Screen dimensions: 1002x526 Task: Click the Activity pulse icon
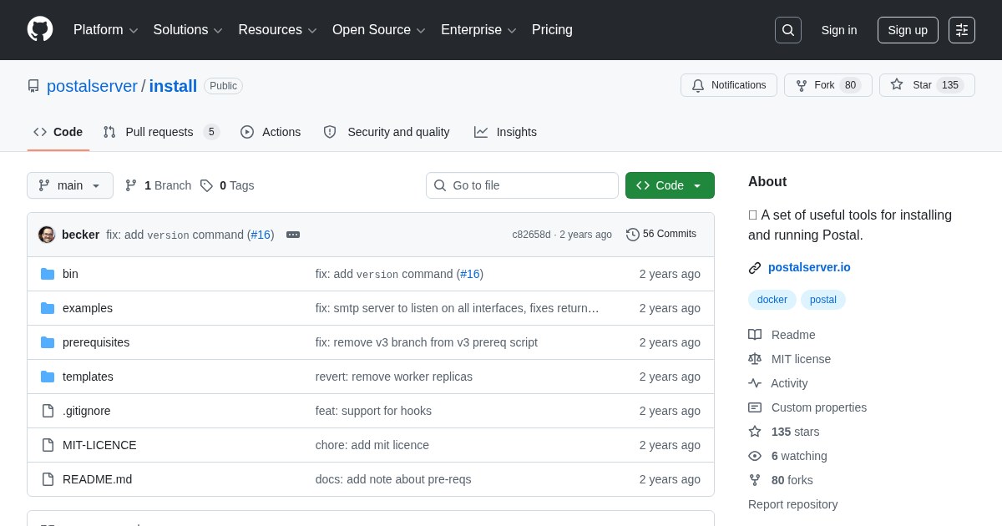tap(755, 383)
